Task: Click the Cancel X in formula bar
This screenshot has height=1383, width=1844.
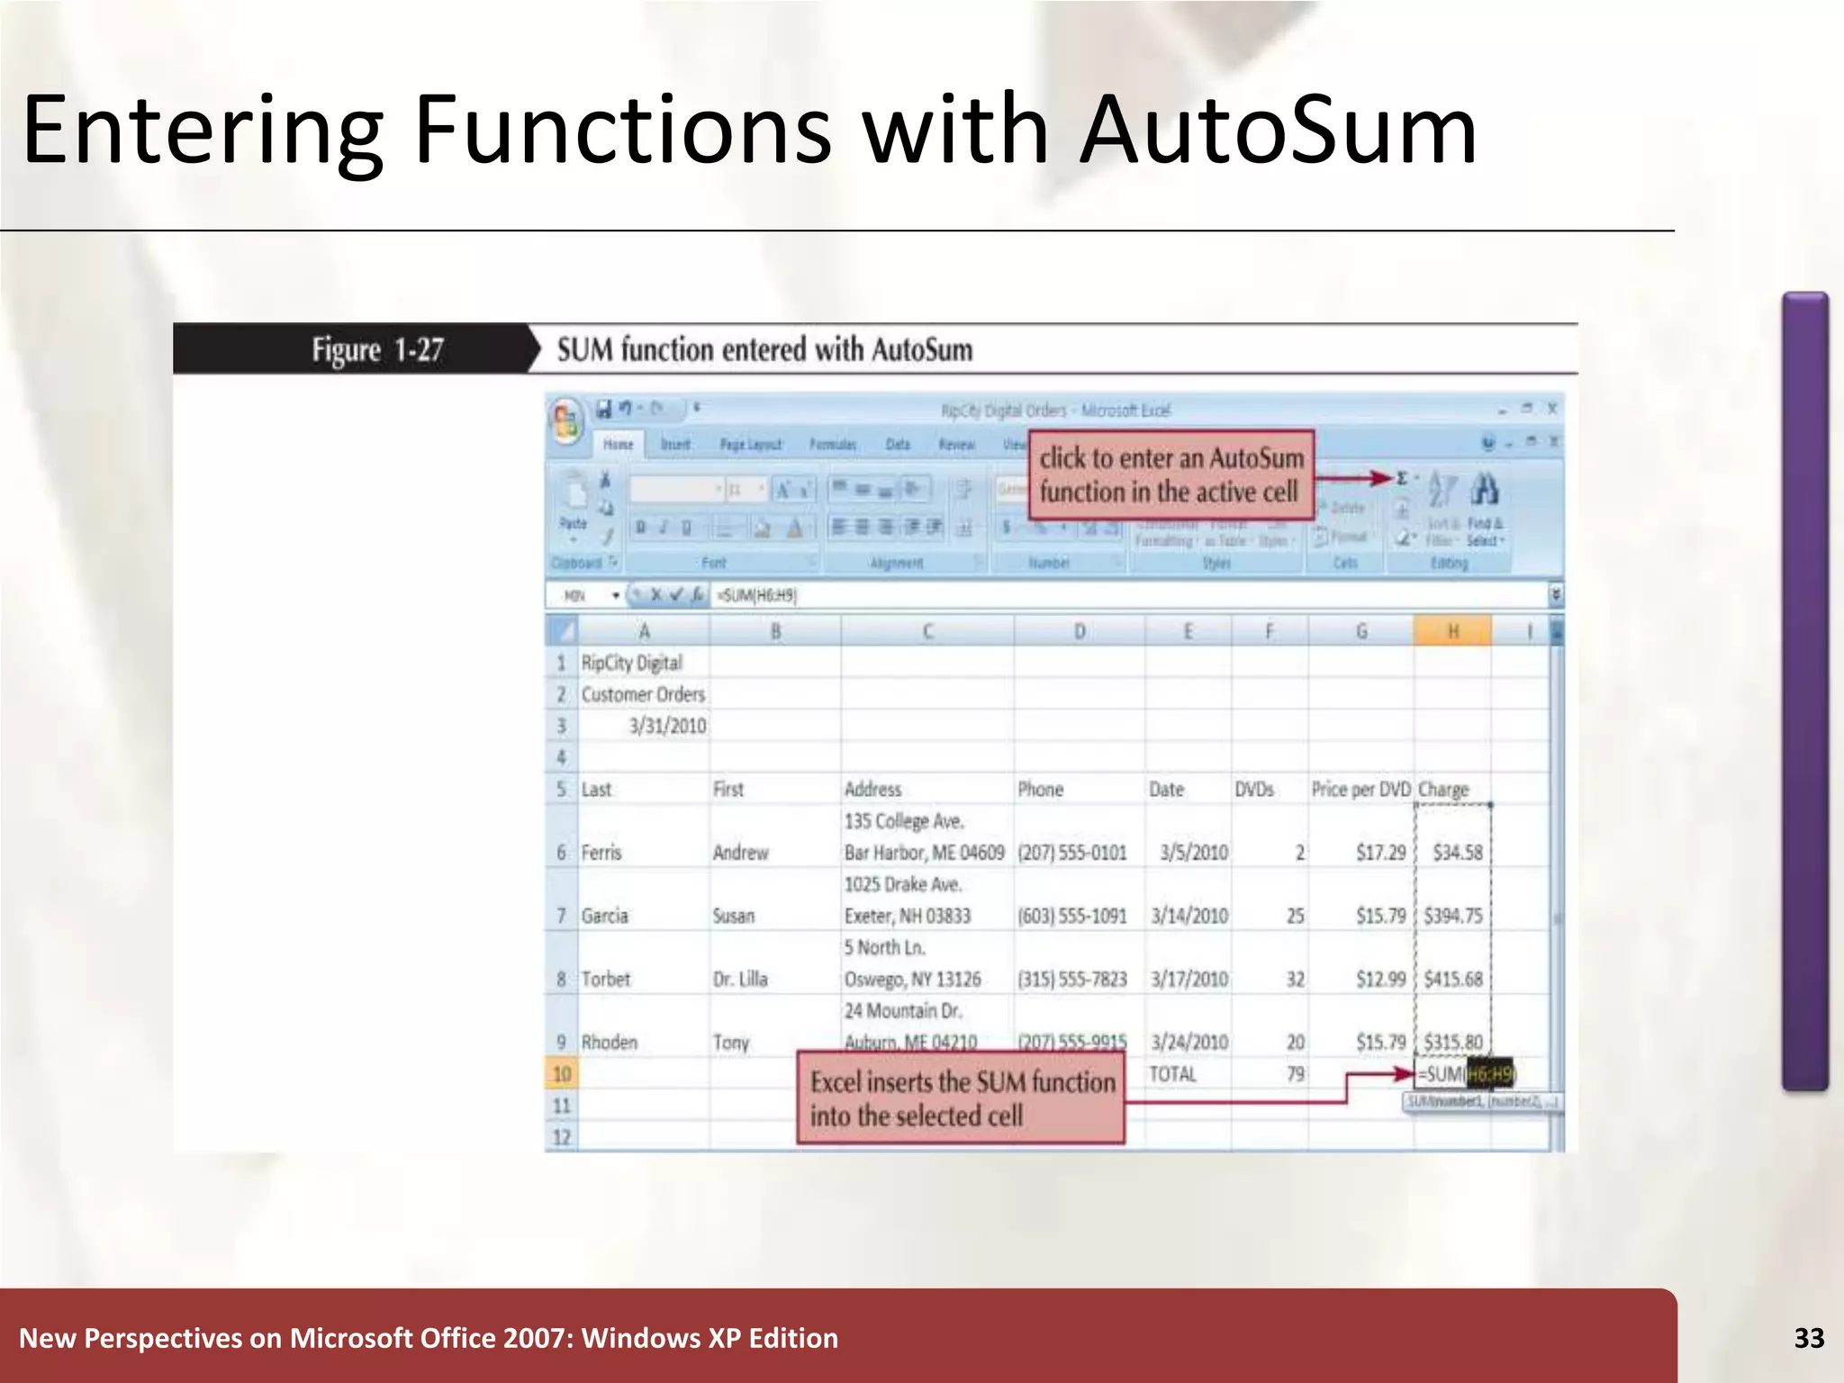Action: pyautogui.click(x=655, y=594)
